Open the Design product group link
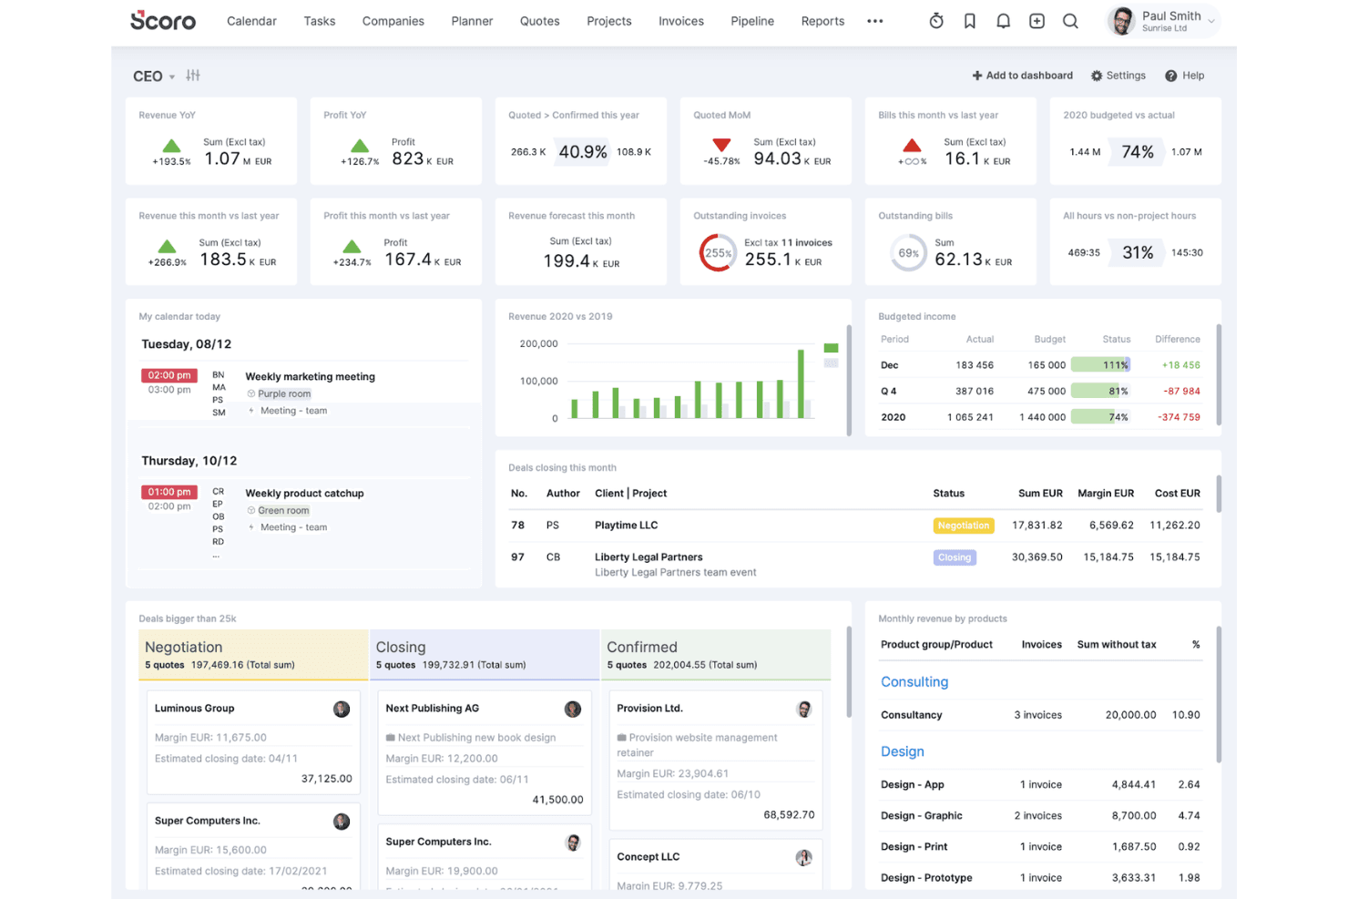Viewport: 1348px width, 899px height. pyautogui.click(x=903, y=751)
